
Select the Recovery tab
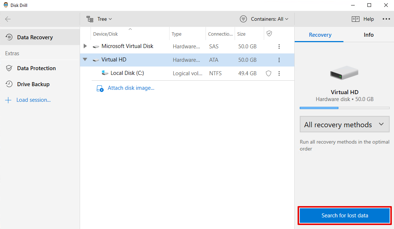pyautogui.click(x=319, y=35)
